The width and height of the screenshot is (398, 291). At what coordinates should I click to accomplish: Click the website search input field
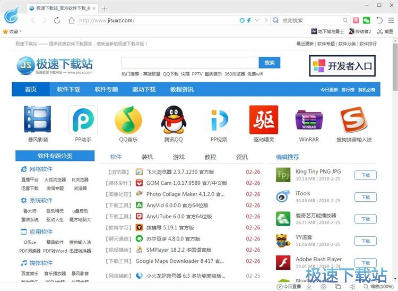189,63
